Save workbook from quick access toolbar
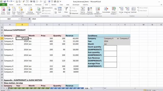This screenshot has width=163, height=91. 5,2
